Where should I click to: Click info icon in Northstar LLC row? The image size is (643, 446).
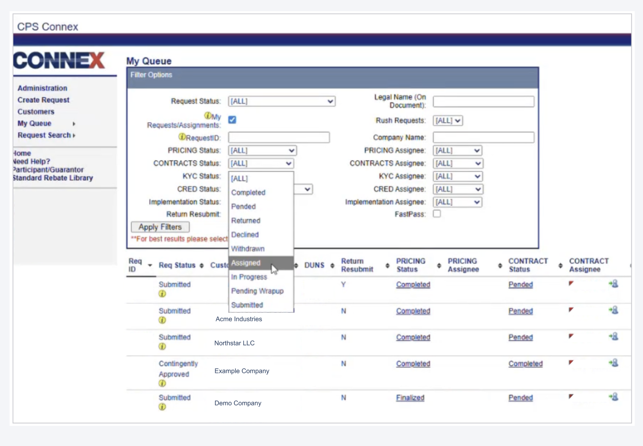(x=162, y=346)
